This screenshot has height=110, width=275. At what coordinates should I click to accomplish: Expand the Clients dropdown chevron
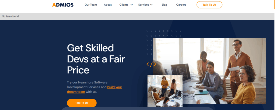tap(132, 5)
